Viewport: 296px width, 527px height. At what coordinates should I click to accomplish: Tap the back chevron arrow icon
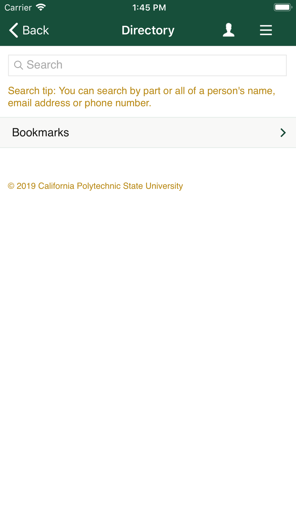coord(14,30)
